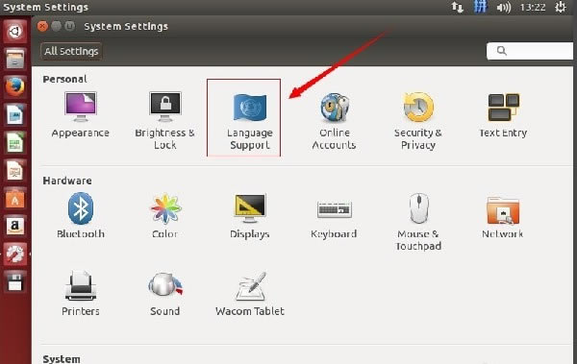Click the All Settings button
Screen dimensions: 577x364
(71, 51)
